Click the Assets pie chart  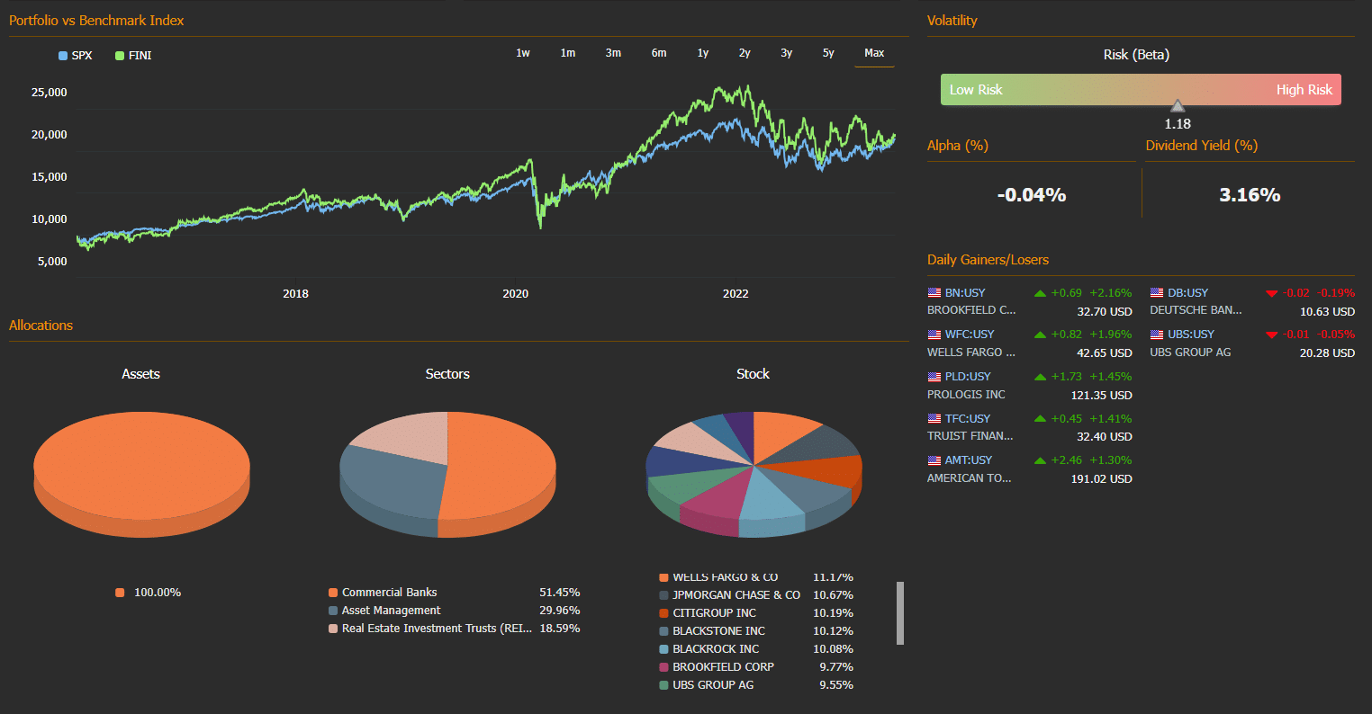point(141,474)
